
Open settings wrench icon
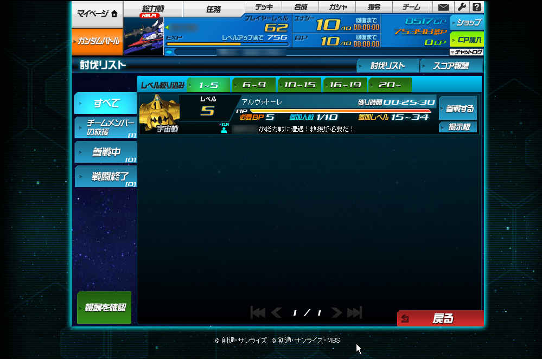(x=461, y=7)
